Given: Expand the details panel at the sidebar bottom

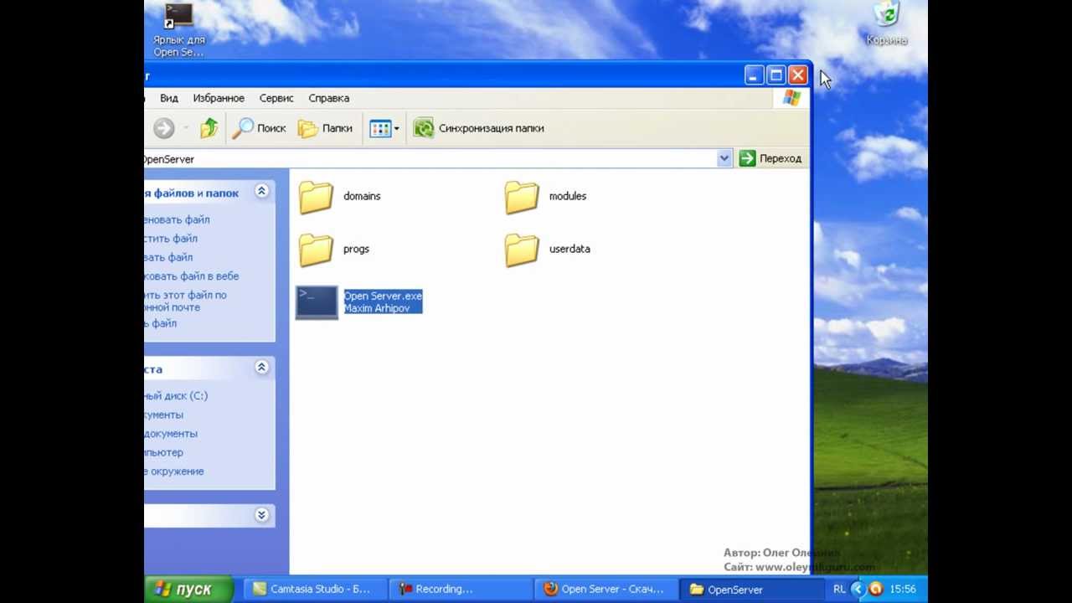Looking at the screenshot, I should [x=261, y=515].
